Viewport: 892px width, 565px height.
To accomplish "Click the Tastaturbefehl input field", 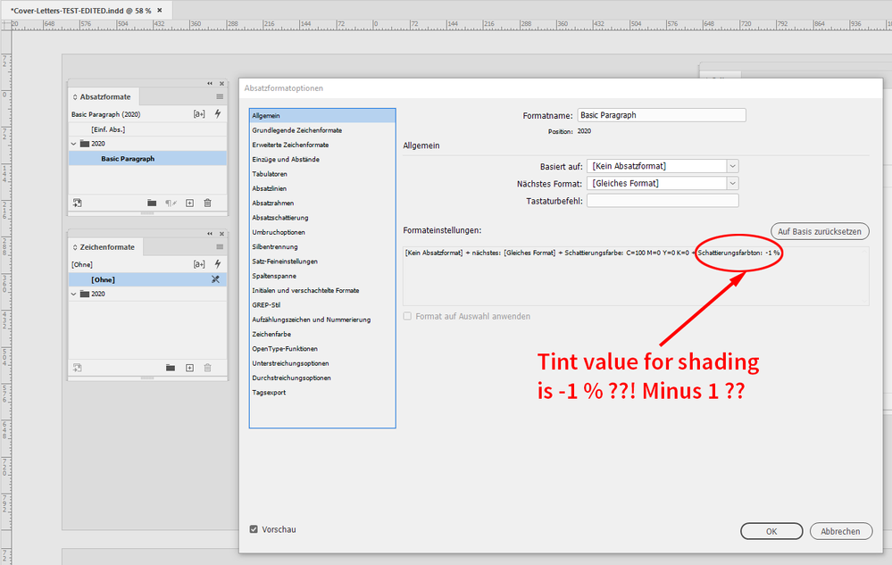I will [x=662, y=200].
